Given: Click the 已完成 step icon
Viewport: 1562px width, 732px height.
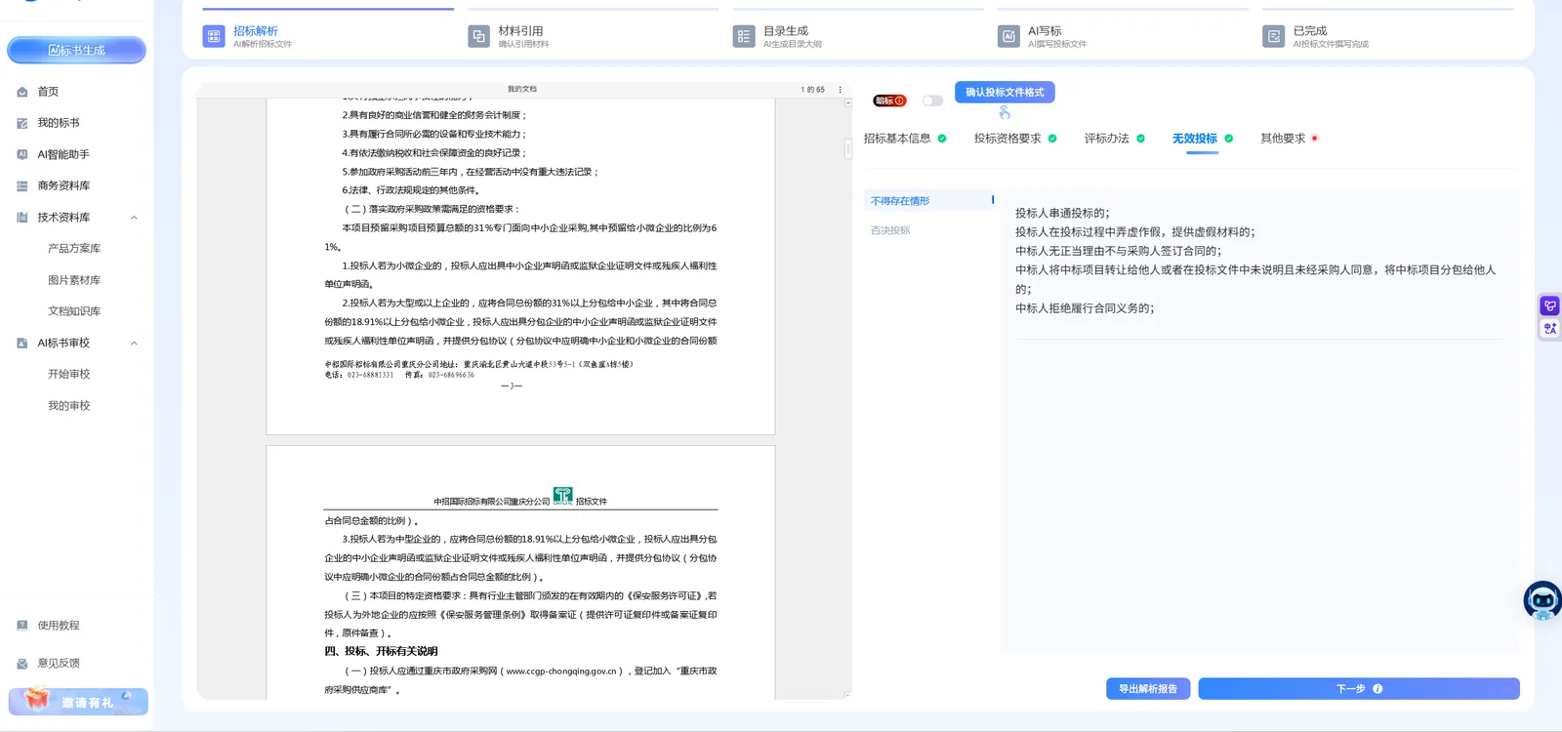Looking at the screenshot, I should (1273, 36).
